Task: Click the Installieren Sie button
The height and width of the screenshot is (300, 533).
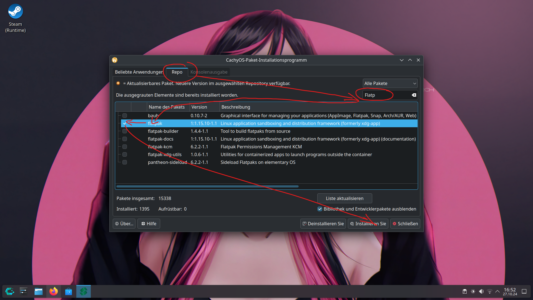Action: click(368, 224)
